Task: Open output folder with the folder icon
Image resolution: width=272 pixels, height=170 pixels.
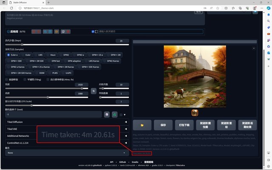Action: [142, 125]
